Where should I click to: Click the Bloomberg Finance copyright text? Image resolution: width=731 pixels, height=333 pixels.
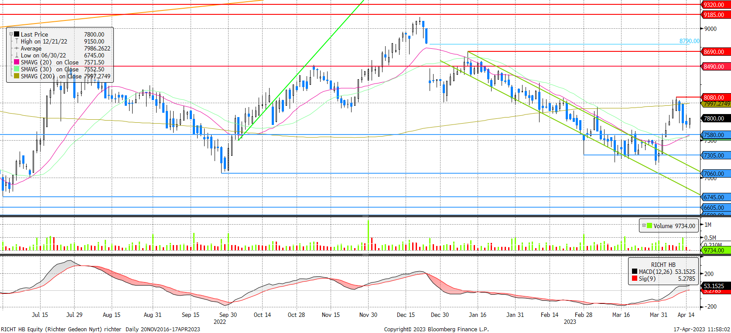[x=436, y=329]
